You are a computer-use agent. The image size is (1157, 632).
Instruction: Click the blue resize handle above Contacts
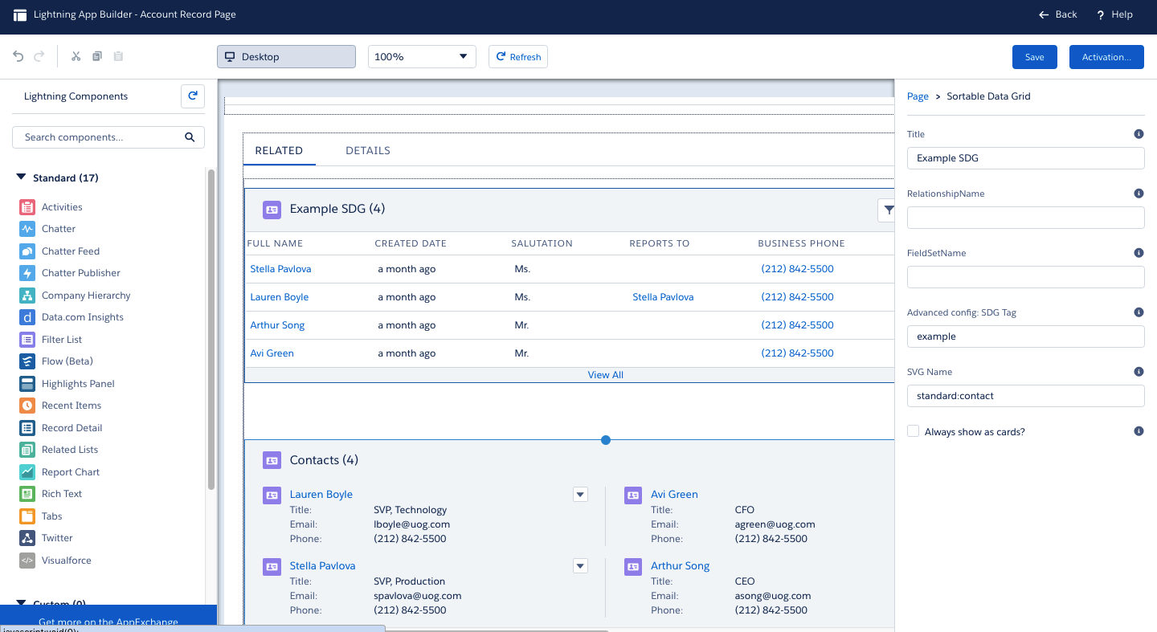tap(606, 440)
